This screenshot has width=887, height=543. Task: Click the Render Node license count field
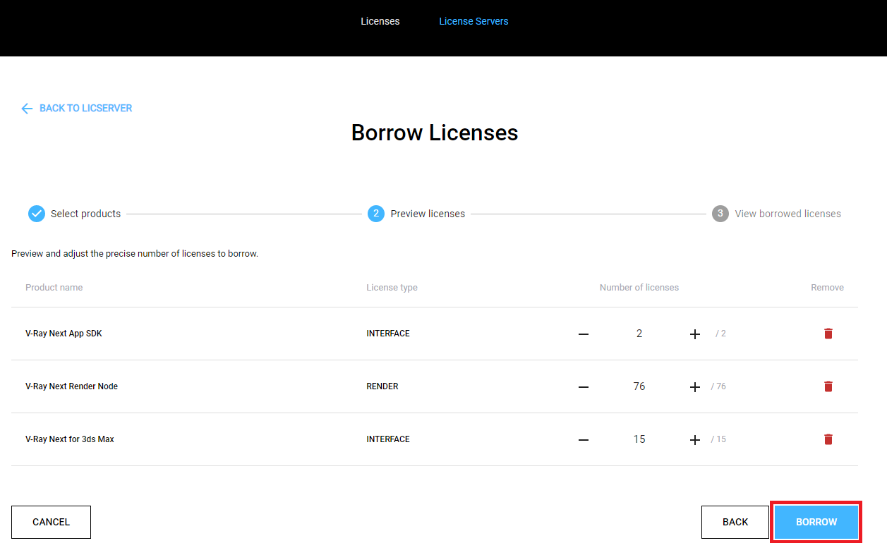tap(639, 386)
